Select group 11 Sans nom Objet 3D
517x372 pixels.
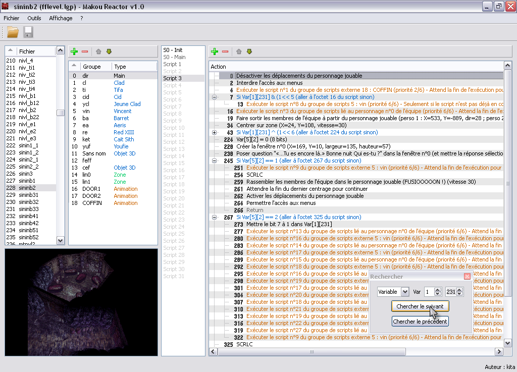click(x=113, y=153)
